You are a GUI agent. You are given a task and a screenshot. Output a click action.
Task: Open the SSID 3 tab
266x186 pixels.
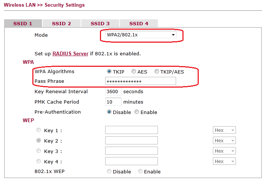tap(100, 23)
